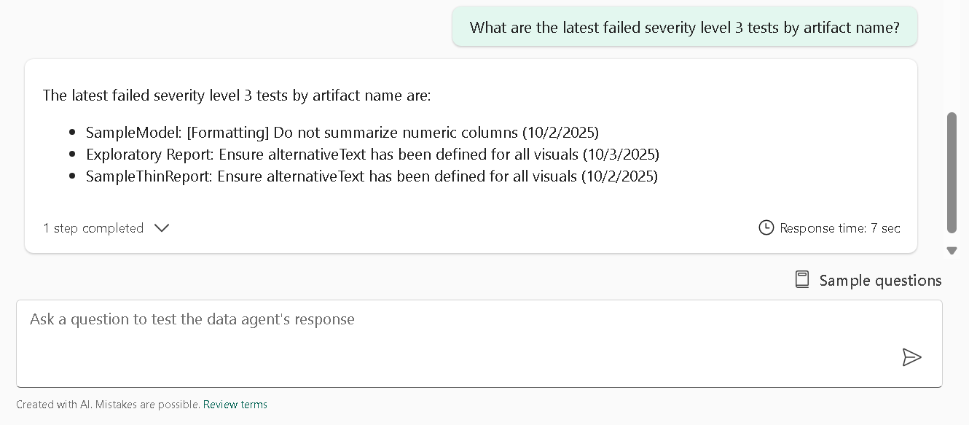Click the SampleModel bullet item
This screenshot has width=969, height=425.
point(342,133)
